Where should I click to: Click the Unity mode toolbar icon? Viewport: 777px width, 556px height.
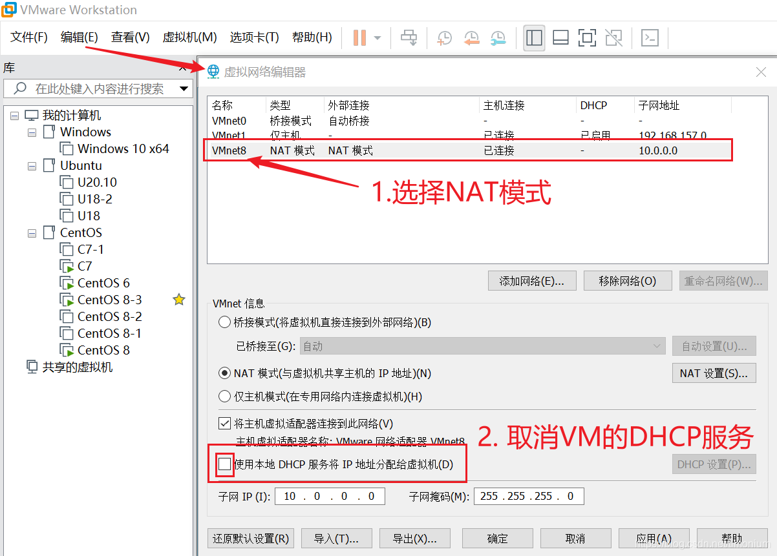[613, 37]
